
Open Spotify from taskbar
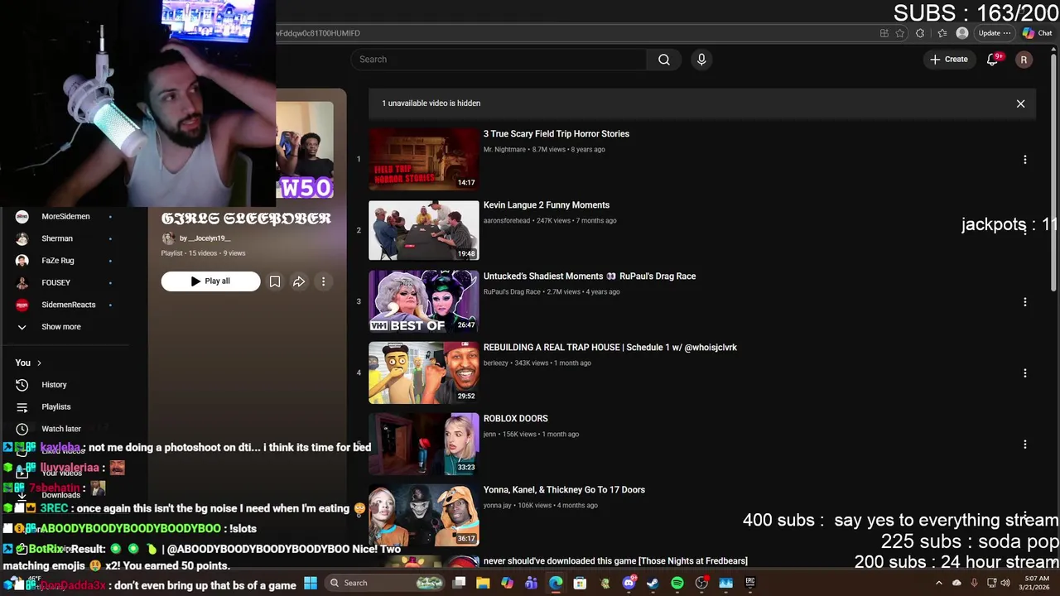tap(677, 583)
